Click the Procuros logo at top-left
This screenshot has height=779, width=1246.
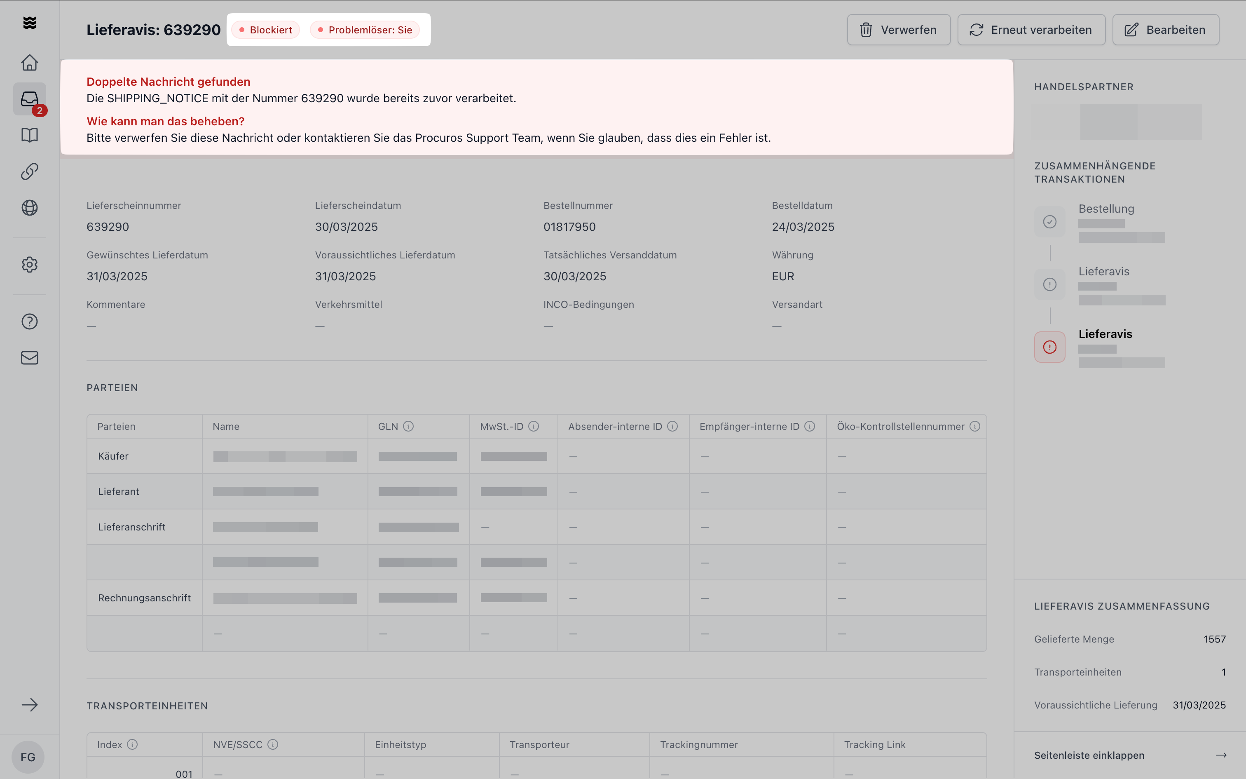[x=29, y=23]
